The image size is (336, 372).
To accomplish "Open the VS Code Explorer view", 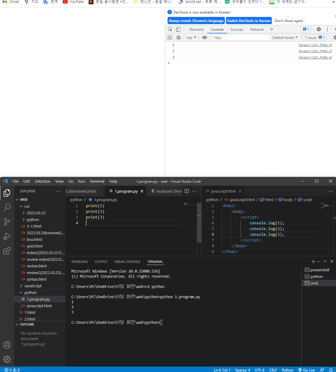I will (x=7, y=193).
